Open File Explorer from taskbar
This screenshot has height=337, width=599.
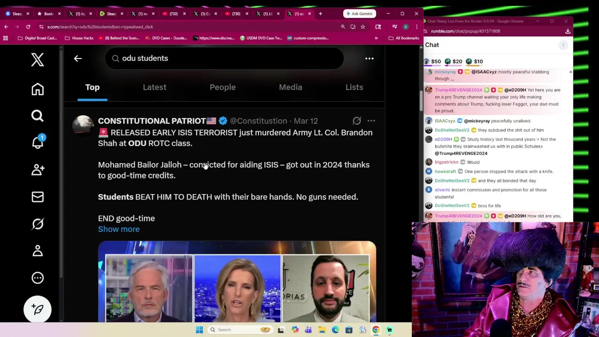click(x=322, y=330)
